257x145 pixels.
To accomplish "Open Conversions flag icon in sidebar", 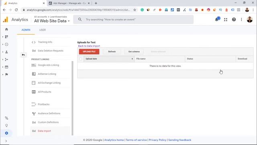I will point(6,75).
